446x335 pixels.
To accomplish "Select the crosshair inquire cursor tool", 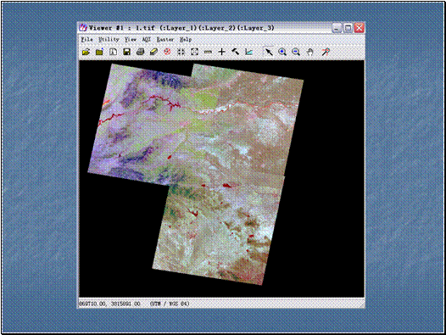I will [221, 52].
